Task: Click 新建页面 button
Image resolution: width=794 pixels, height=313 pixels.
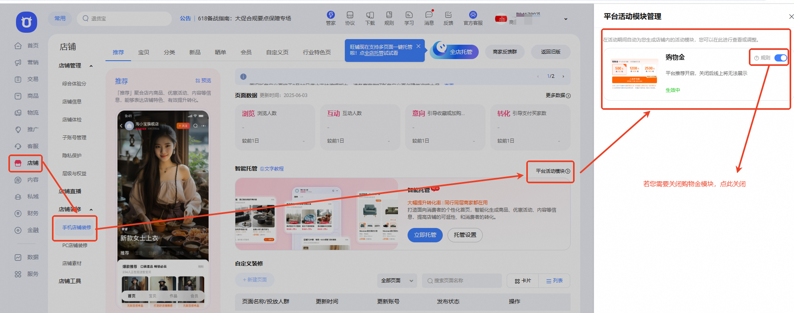Action: (x=255, y=280)
